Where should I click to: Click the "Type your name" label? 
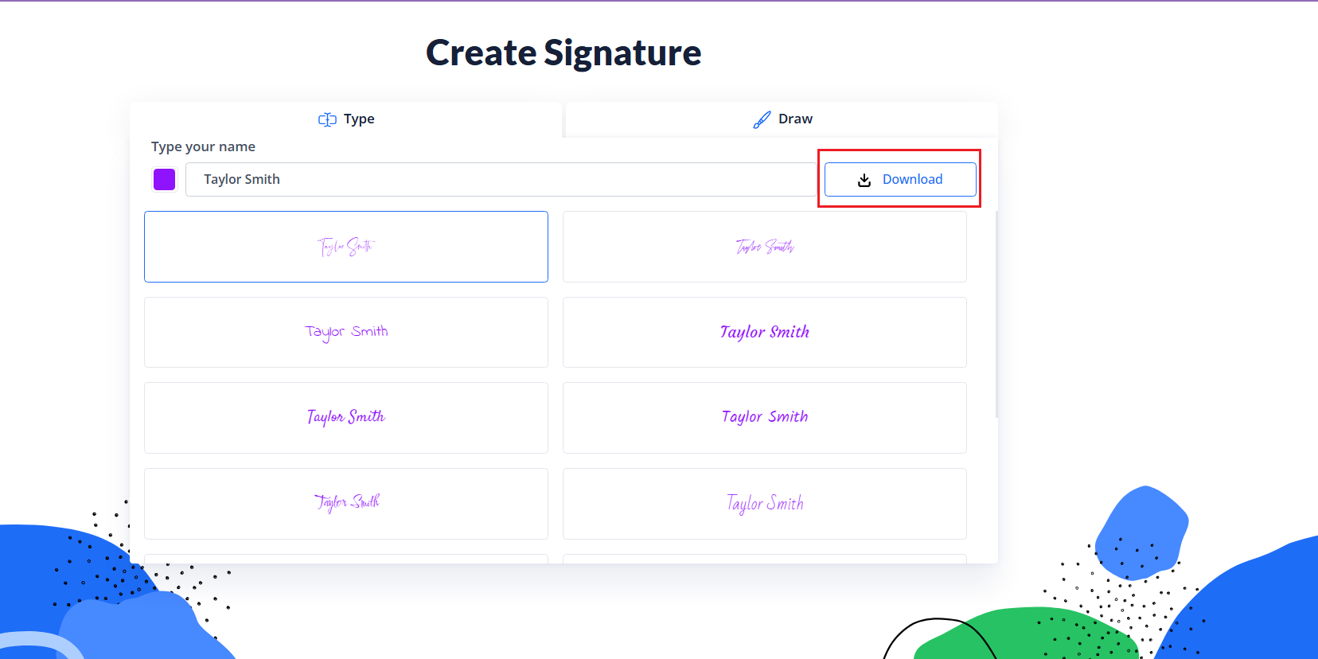click(203, 146)
